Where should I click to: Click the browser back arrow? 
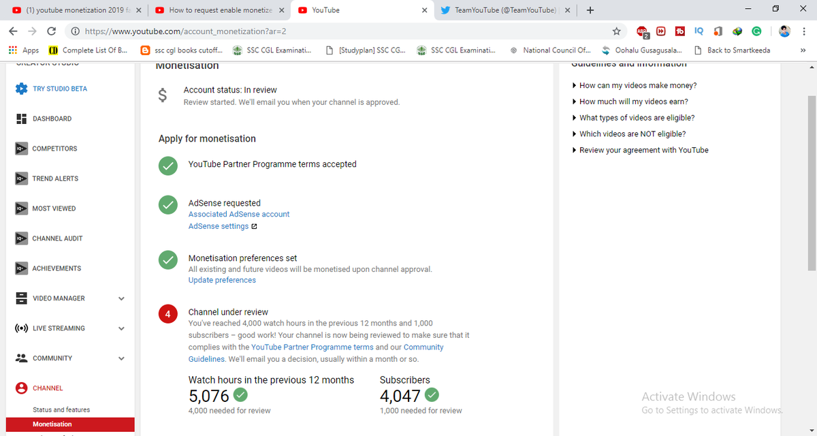click(x=14, y=31)
